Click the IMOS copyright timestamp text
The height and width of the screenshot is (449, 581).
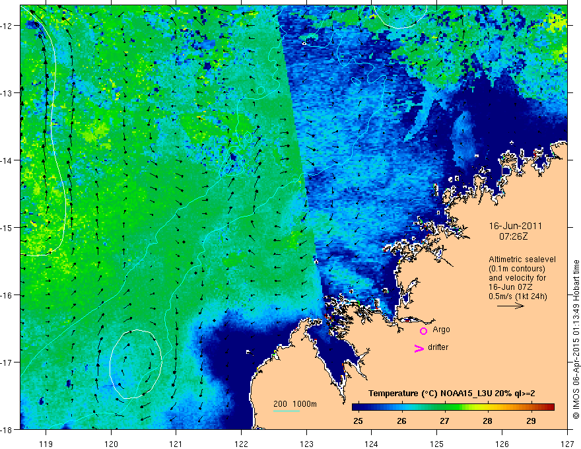(576, 339)
